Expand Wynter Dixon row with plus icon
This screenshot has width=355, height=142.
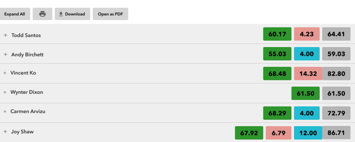[x=5, y=92]
